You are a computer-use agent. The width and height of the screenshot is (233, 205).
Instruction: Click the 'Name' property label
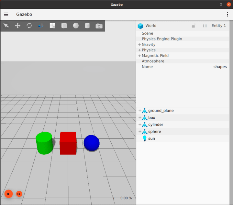coord(147,67)
